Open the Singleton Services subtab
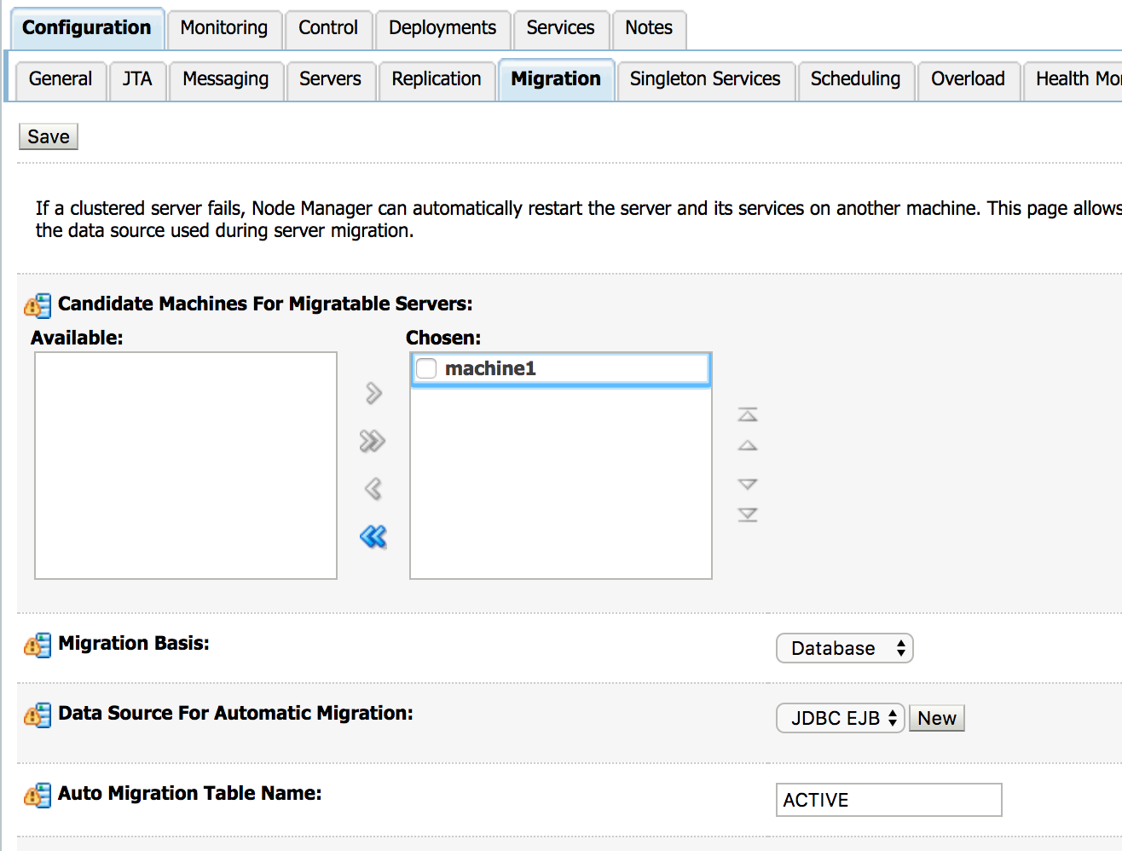The image size is (1122, 851). tap(704, 79)
